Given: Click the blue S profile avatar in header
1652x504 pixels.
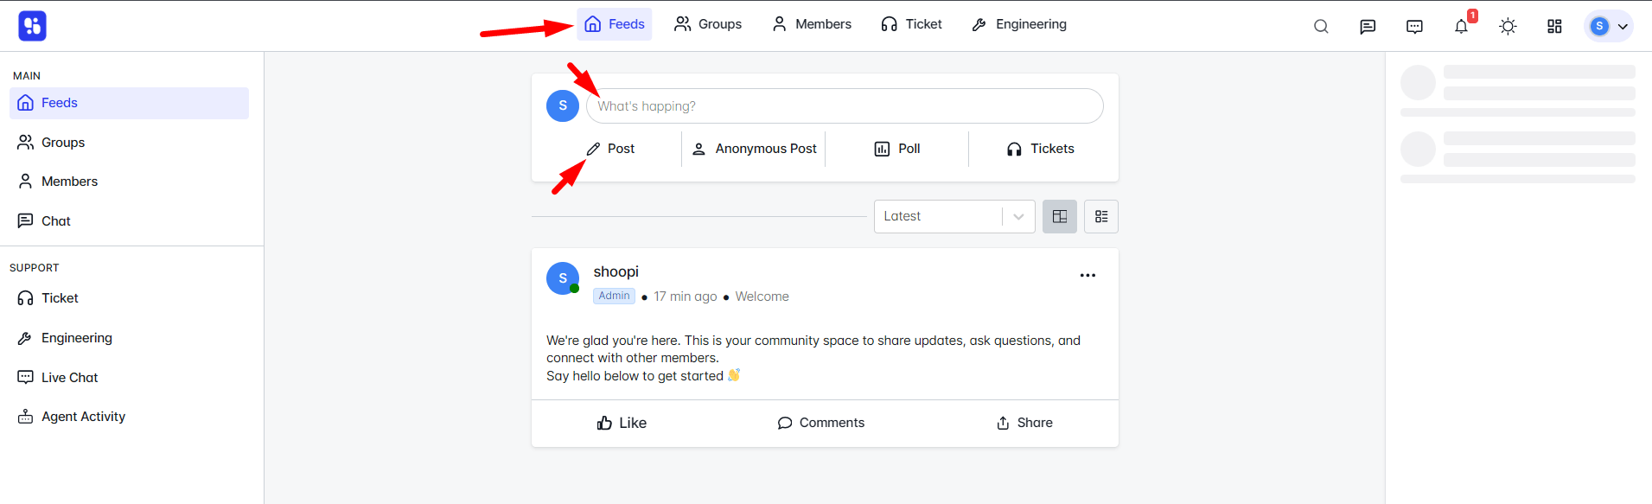Looking at the screenshot, I should click(1599, 26).
